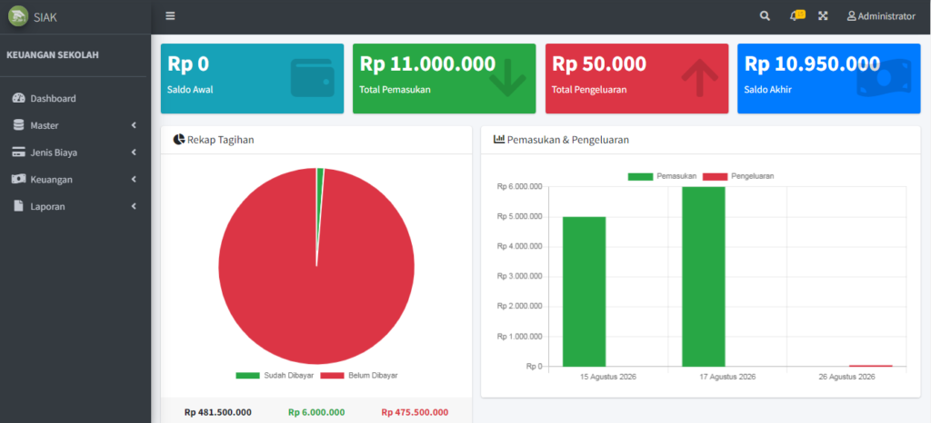The width and height of the screenshot is (931, 423).
Task: Click the Keuangan money icon
Action: [x=18, y=179]
